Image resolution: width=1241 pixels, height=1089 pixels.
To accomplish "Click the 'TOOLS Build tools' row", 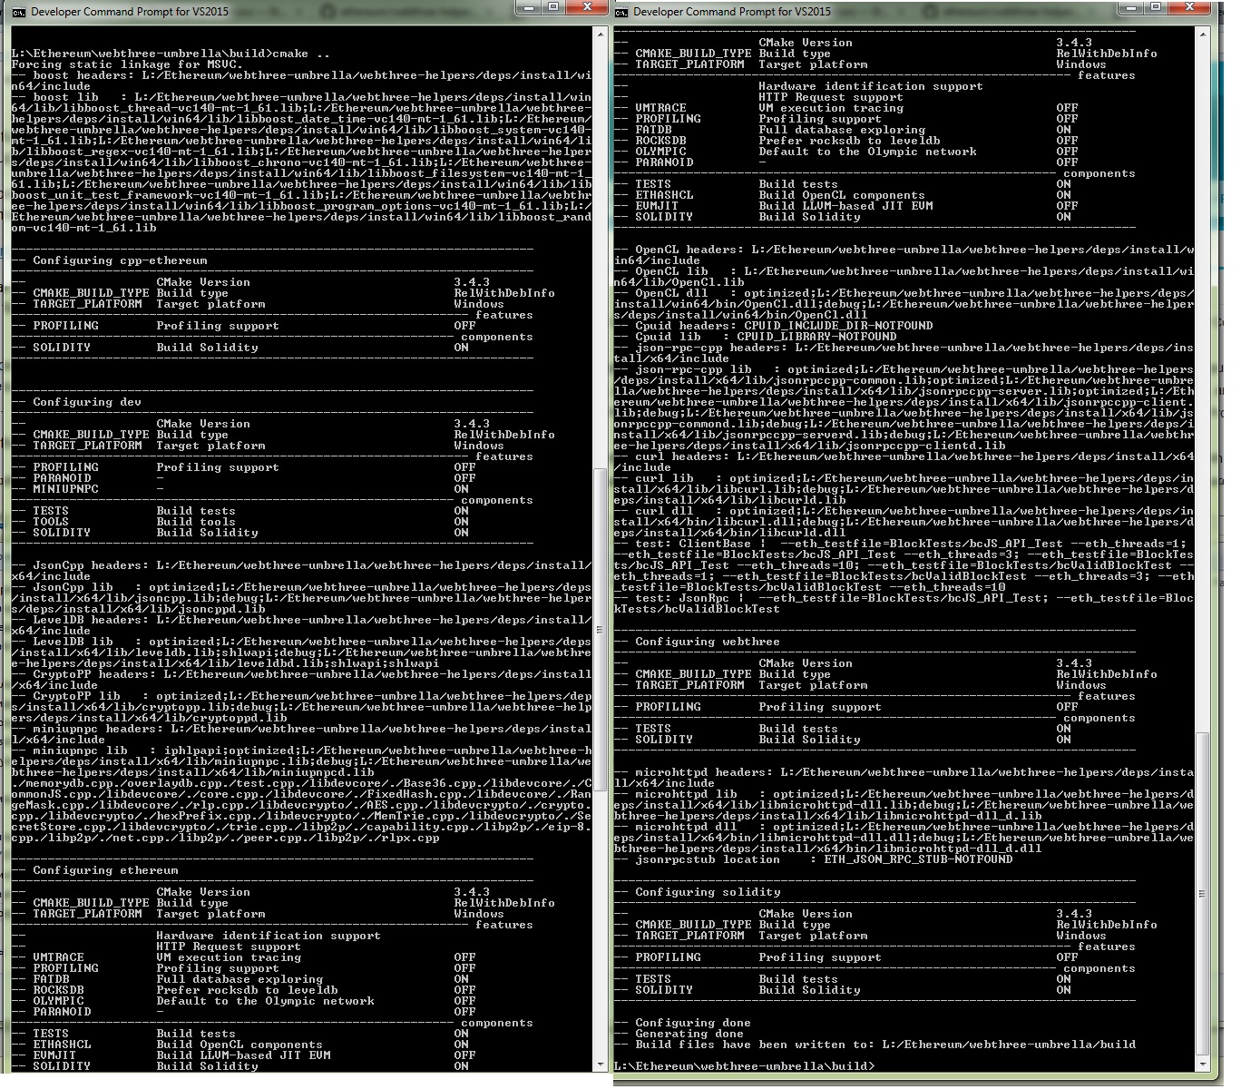I will (240, 522).
